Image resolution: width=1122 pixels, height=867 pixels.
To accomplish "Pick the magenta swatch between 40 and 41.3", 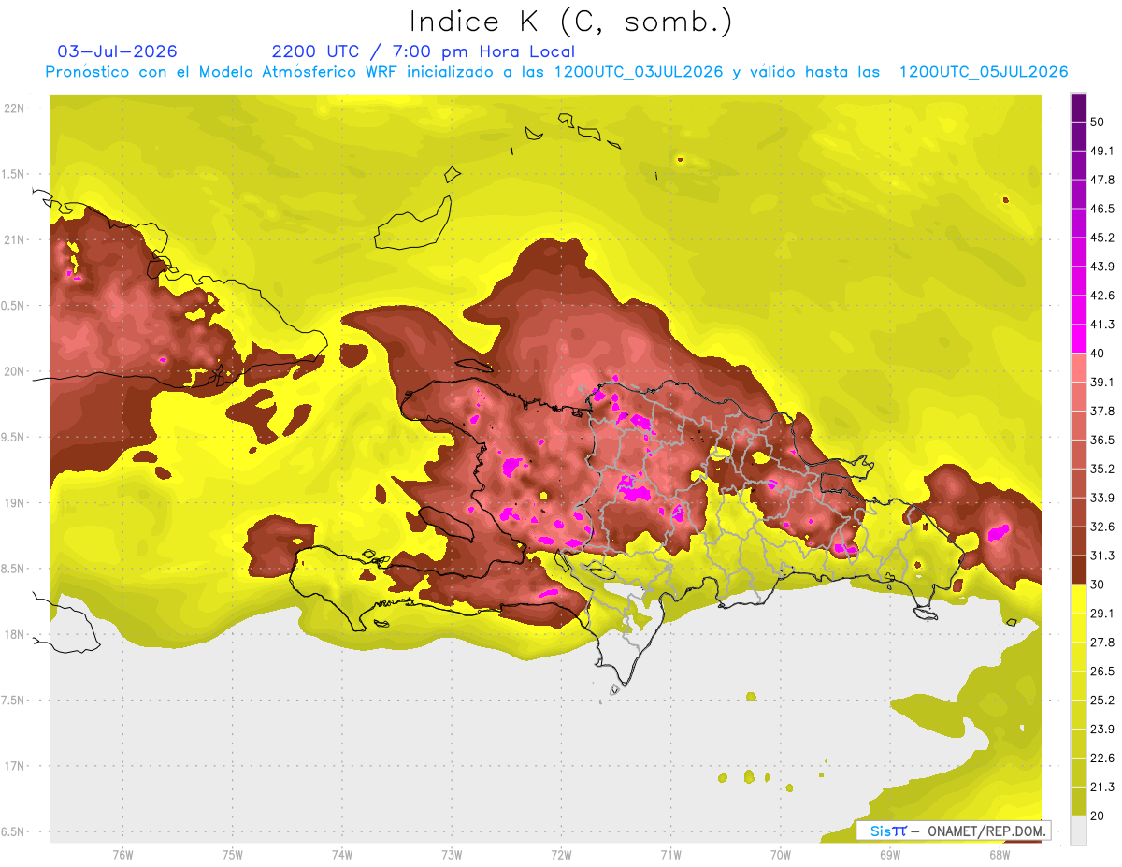I will pos(1079,339).
